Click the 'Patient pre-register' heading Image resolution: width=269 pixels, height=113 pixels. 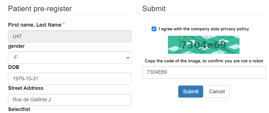click(x=40, y=9)
